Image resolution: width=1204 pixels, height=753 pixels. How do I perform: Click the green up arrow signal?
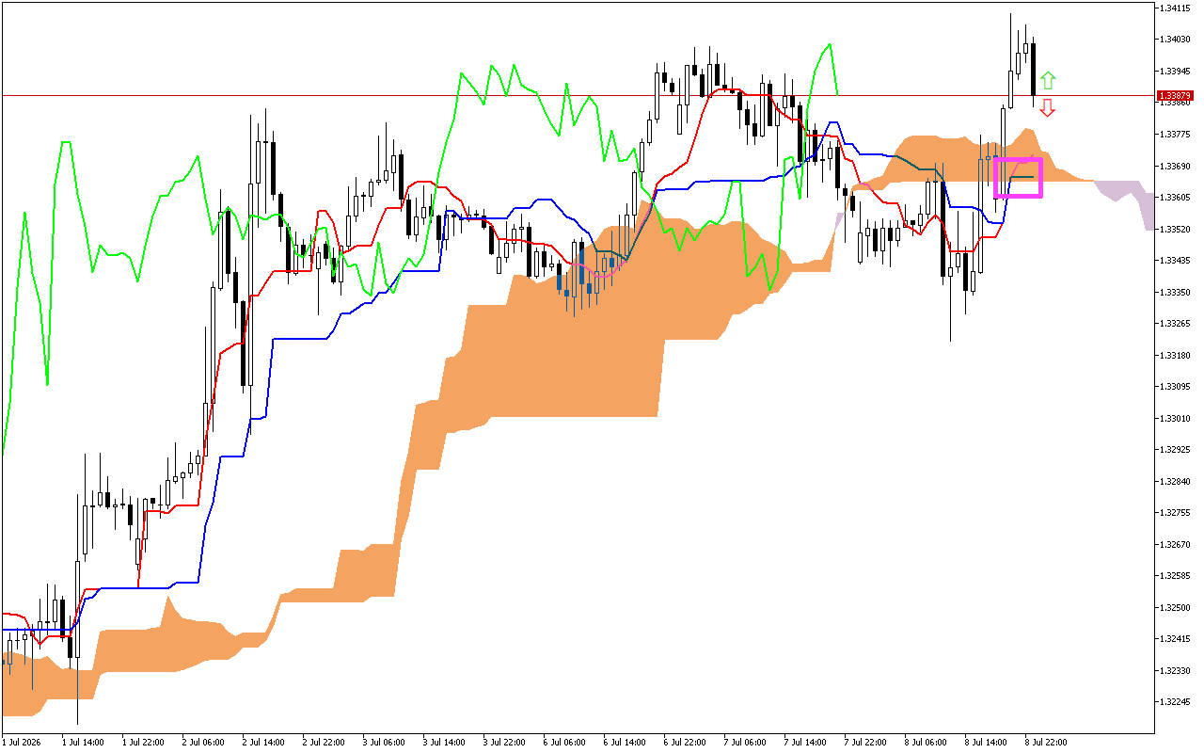coord(1048,81)
